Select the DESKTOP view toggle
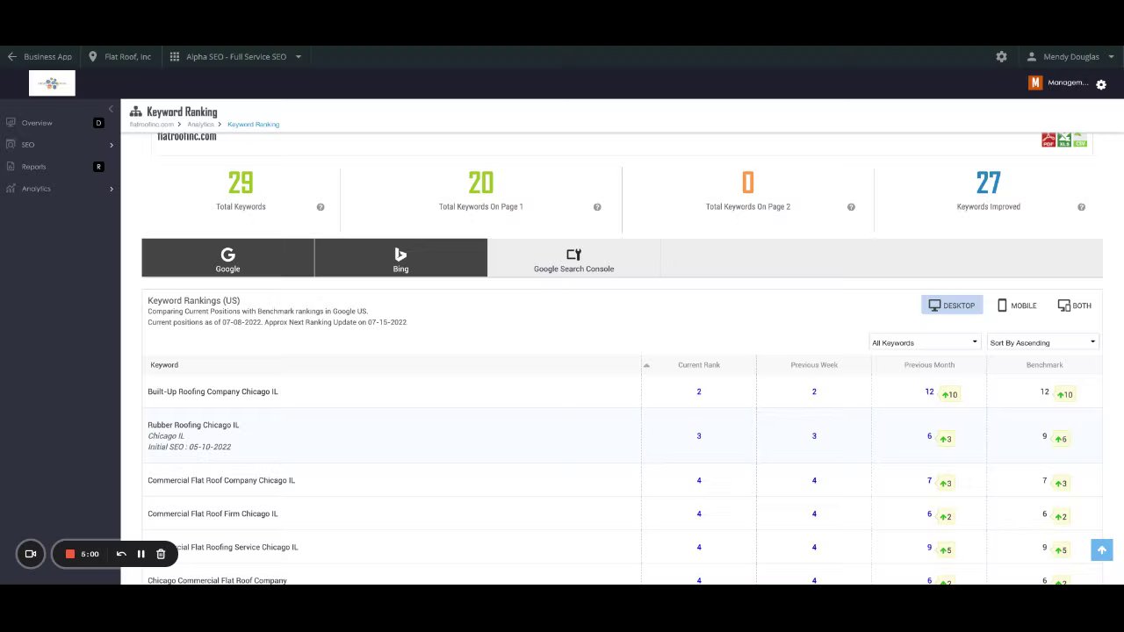The image size is (1124, 632). (952, 305)
